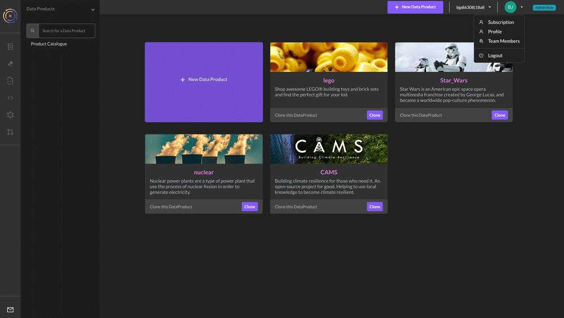
Task: Click the Profile person icon
Action: (x=481, y=32)
